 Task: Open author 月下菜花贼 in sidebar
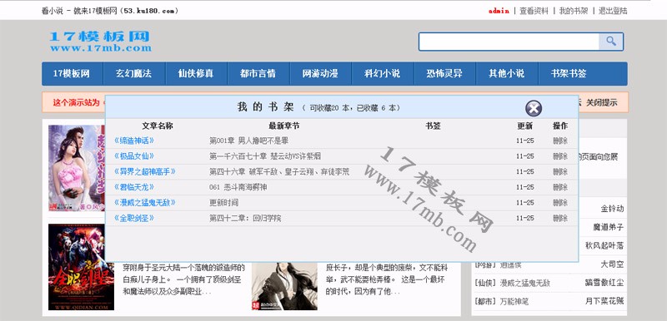coord(604,302)
